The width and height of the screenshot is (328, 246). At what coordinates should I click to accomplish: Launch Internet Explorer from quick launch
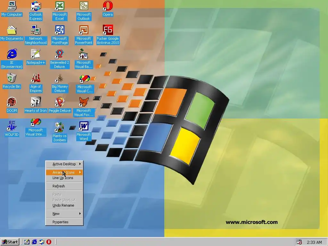[x=34, y=242]
